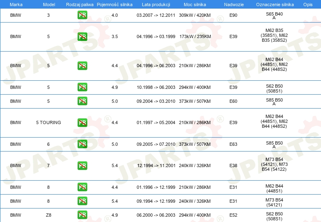The width and height of the screenshot is (321, 222).
Task: Click fuel icon in the E60 row
Action: pos(82,101)
